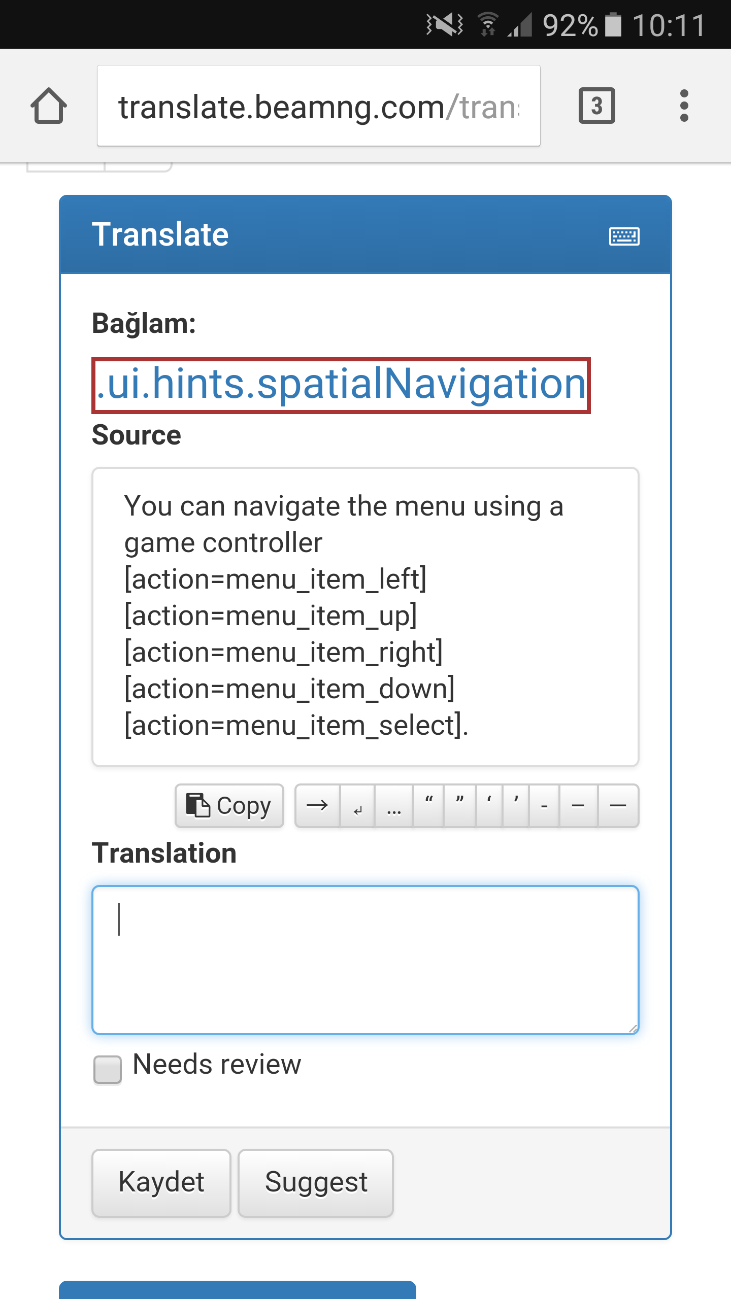Viewport: 731px width, 1299px height.
Task: Click the Kaydet save button
Action: coord(161,1183)
